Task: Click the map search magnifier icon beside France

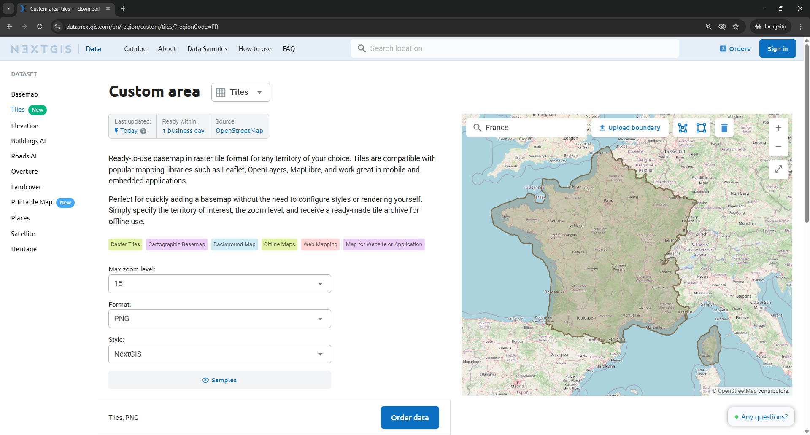Action: pyautogui.click(x=477, y=128)
